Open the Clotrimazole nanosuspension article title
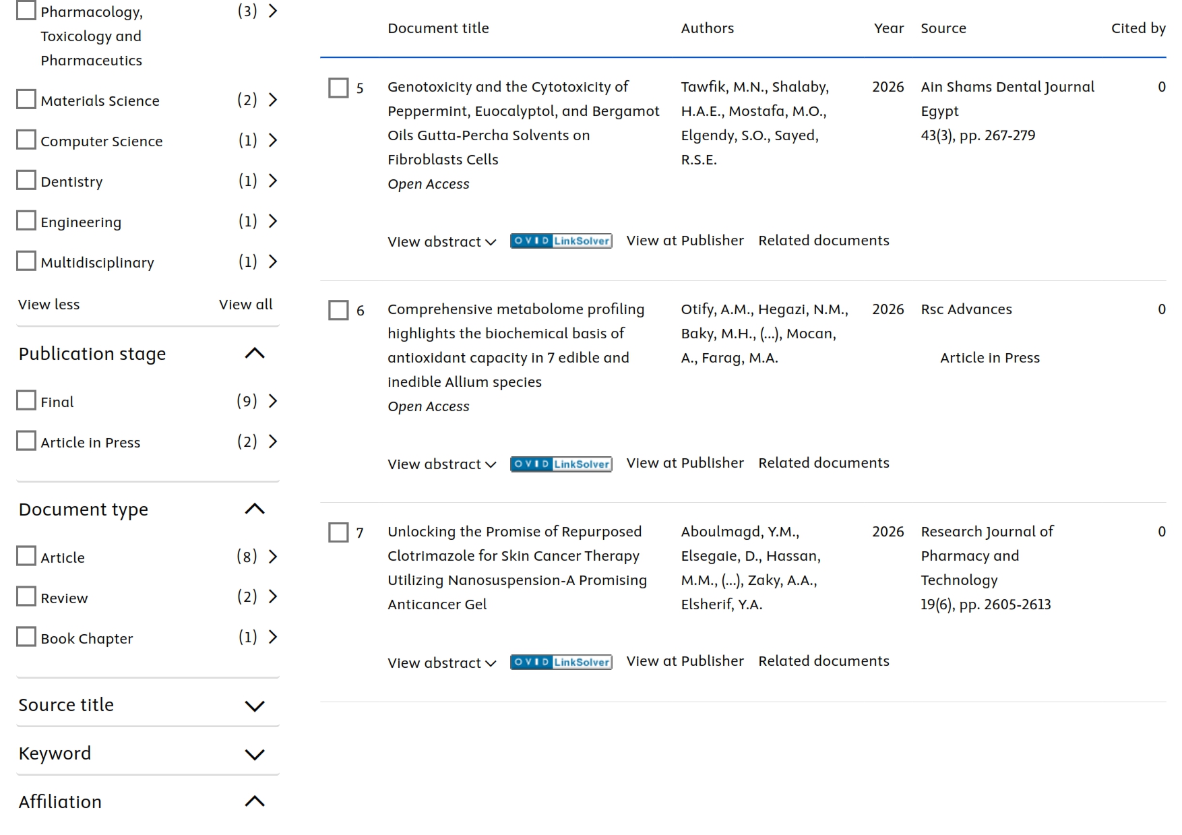This screenshot has width=1182, height=835. [x=517, y=567]
